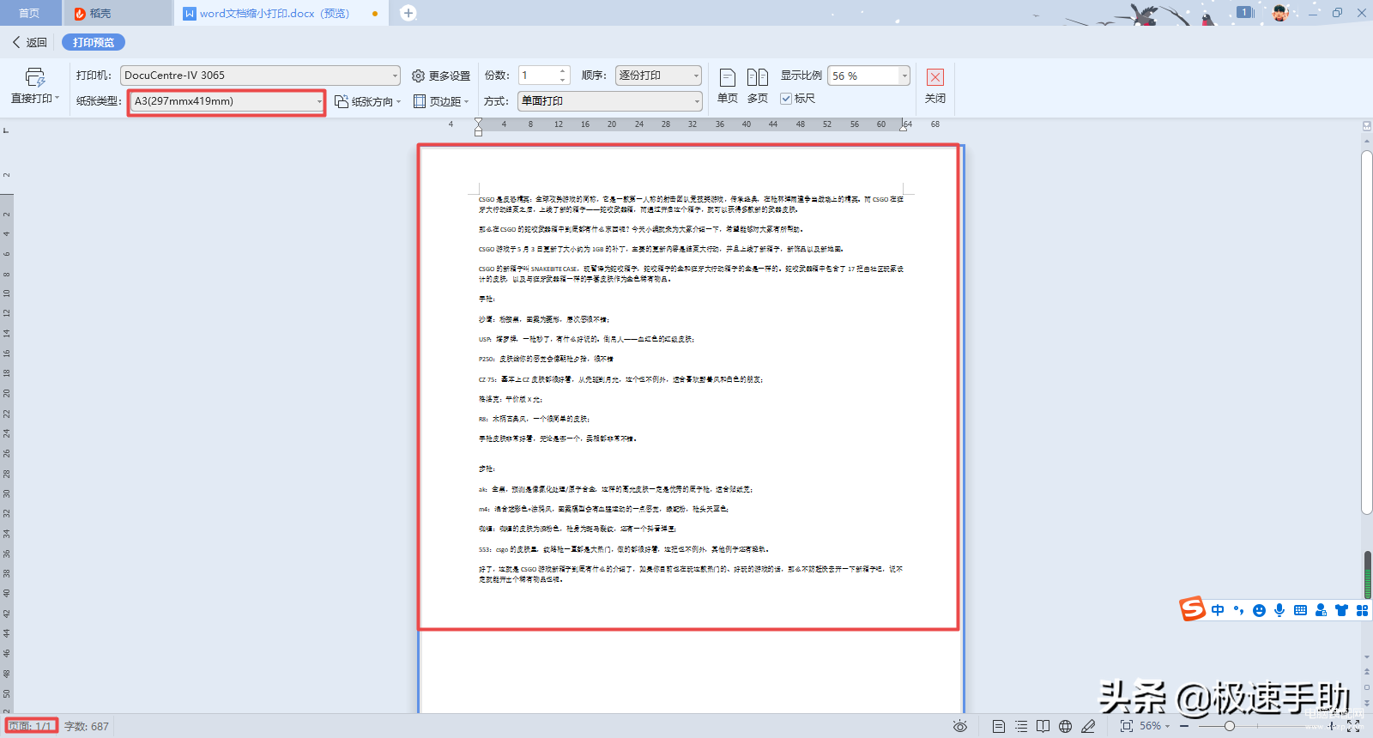
Task: Open 更多设置 gear settings
Action: click(441, 76)
